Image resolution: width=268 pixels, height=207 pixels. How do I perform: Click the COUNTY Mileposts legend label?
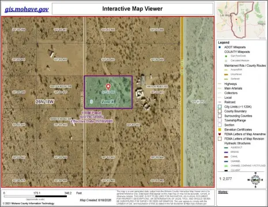tap(237, 52)
